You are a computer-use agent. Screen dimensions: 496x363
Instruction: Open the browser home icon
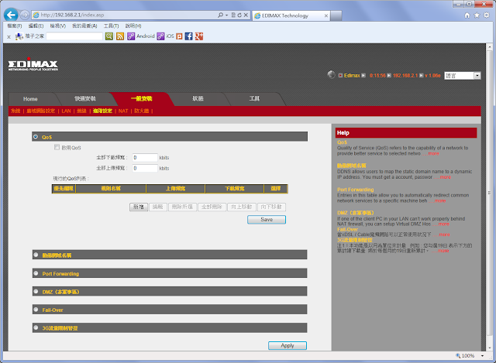467,15
